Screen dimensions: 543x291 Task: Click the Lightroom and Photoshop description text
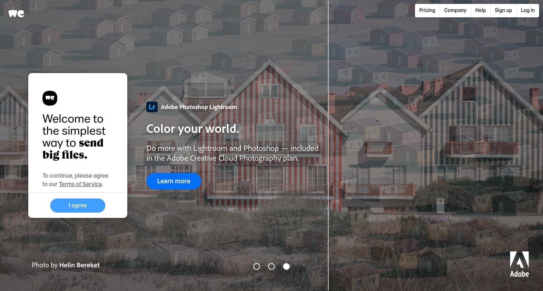tap(232, 153)
